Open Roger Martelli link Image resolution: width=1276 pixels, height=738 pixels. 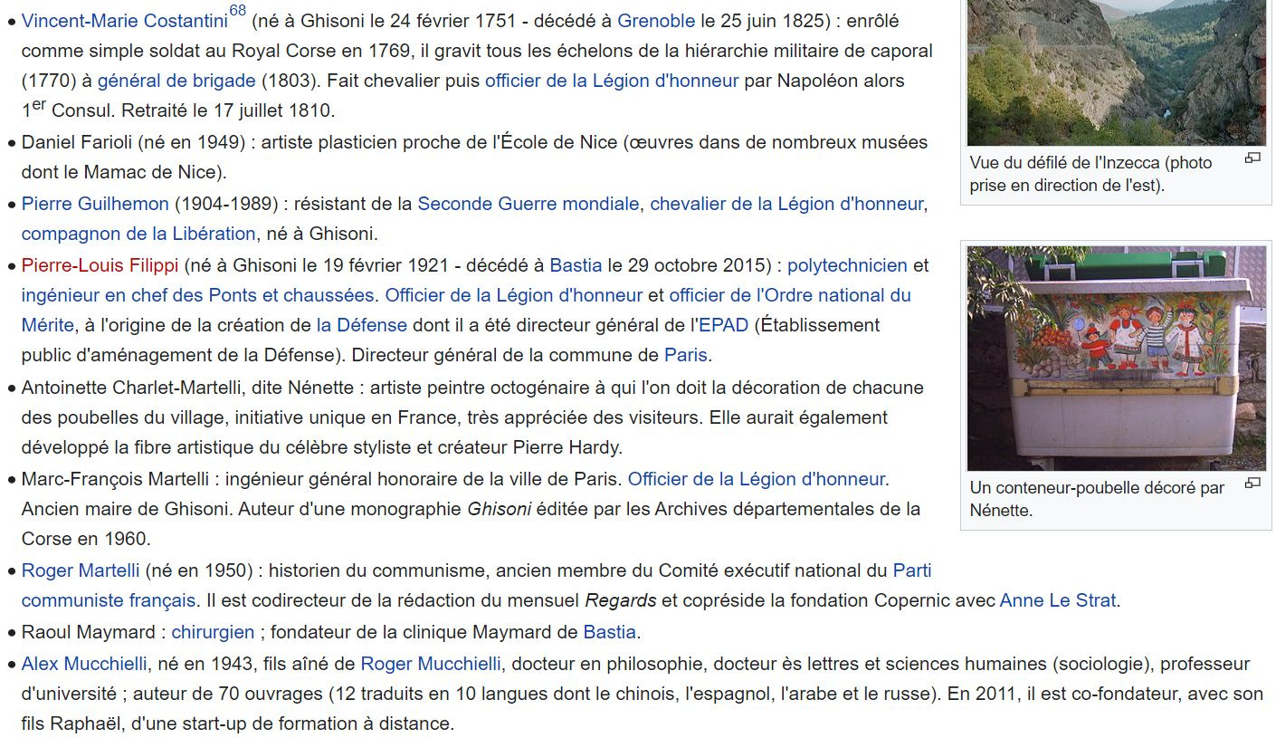pos(81,570)
